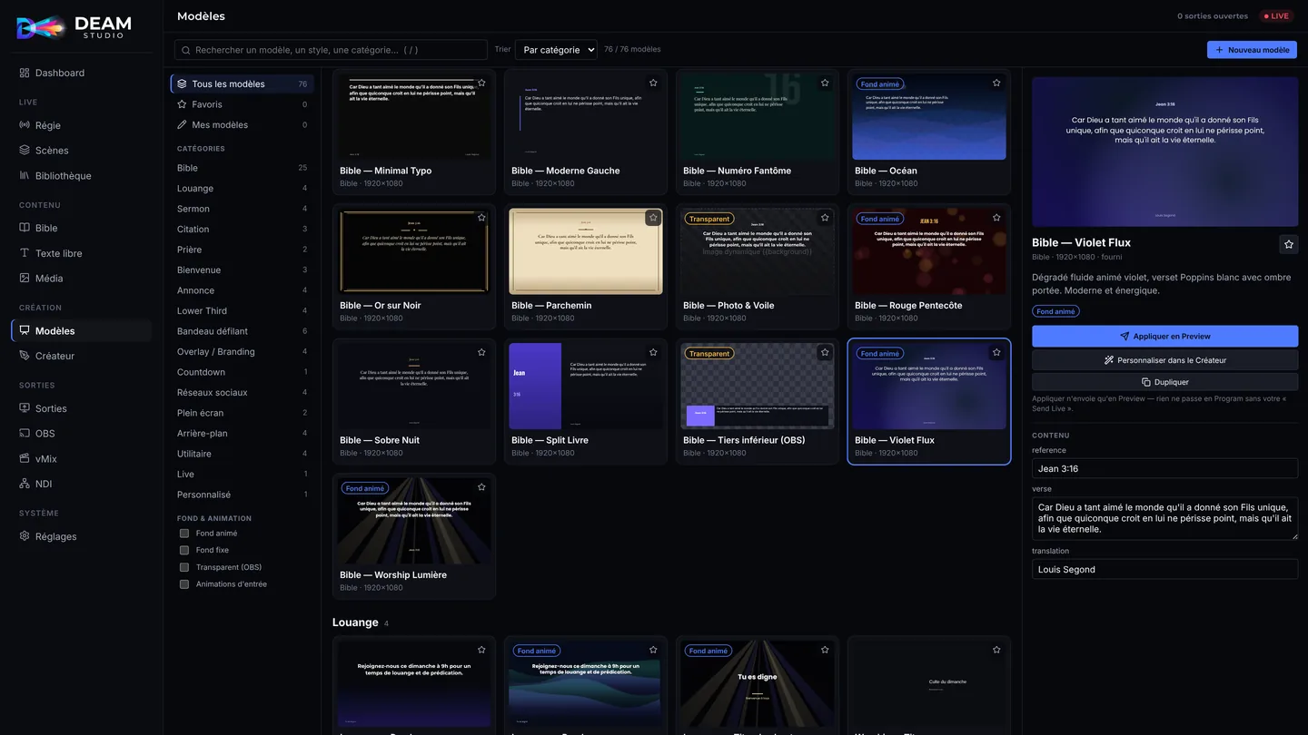Open the Par catégorie sort dropdown
1308x735 pixels.
(556, 50)
